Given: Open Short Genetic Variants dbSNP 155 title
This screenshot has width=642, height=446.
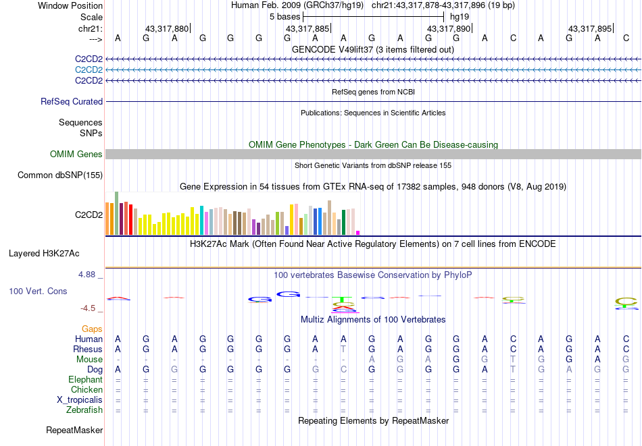Looking at the screenshot, I should tap(373, 165).
